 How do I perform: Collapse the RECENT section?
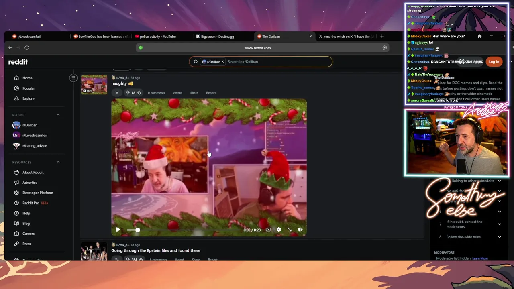(x=58, y=115)
